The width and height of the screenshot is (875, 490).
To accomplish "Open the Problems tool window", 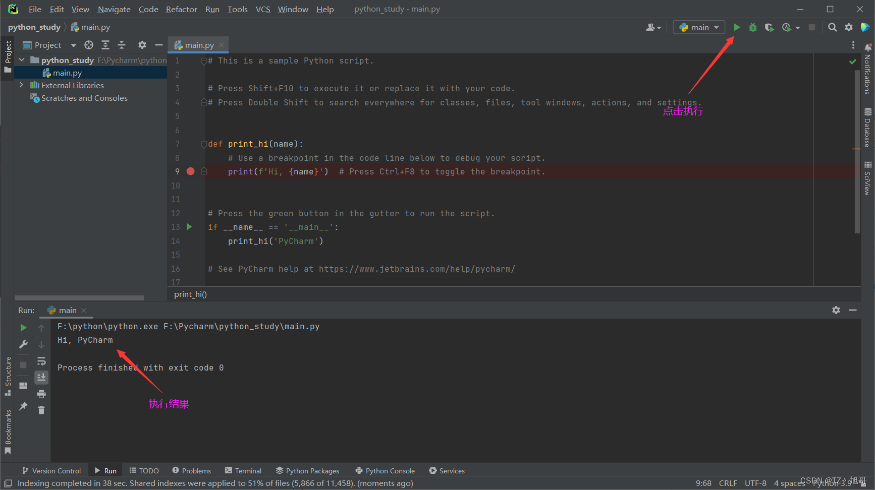I will tap(191, 470).
